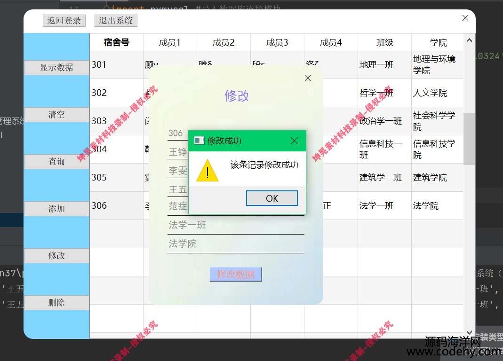The image size is (503, 361).
Task: Click the 退出系统 button
Action: [x=116, y=21]
